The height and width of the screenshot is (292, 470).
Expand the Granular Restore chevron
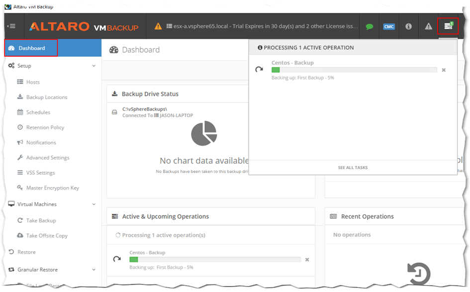94,270
